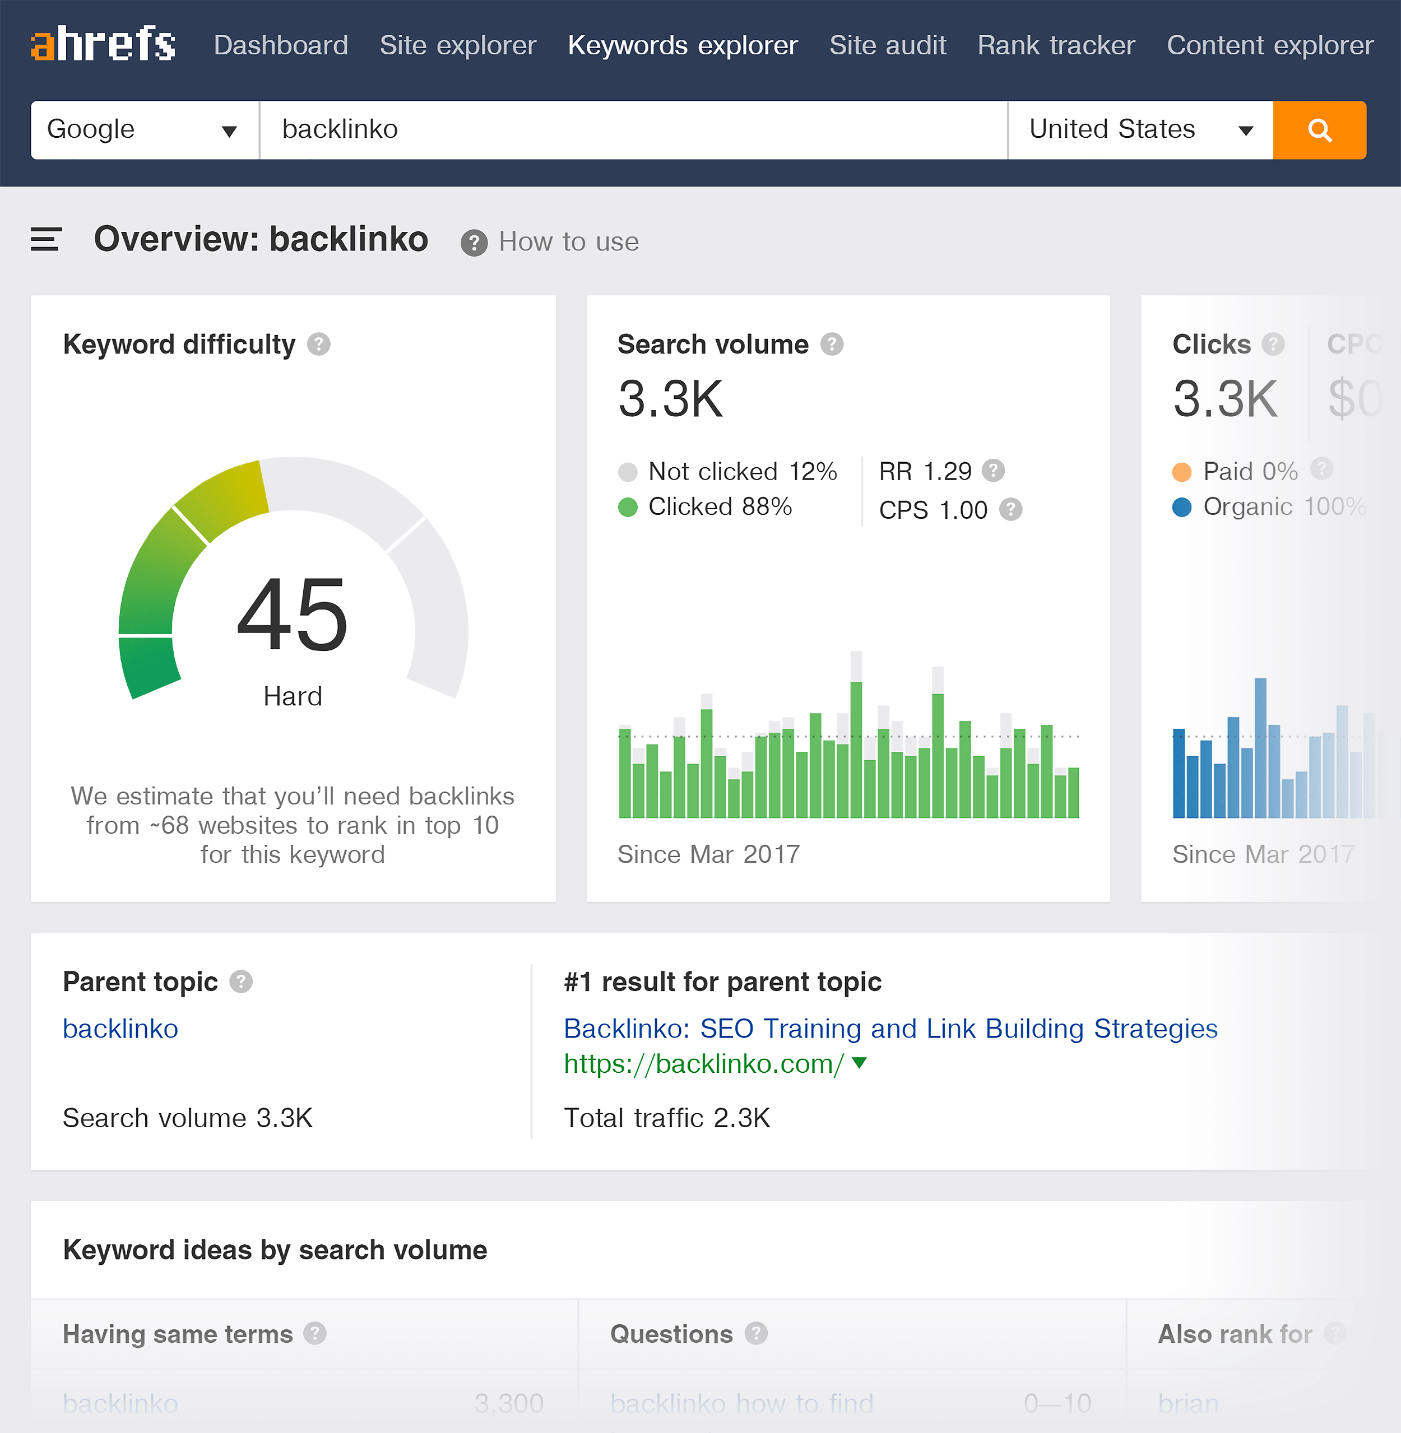Screen dimensions: 1401x1433
Task: Open the Keywords explorer tool
Action: tap(683, 45)
